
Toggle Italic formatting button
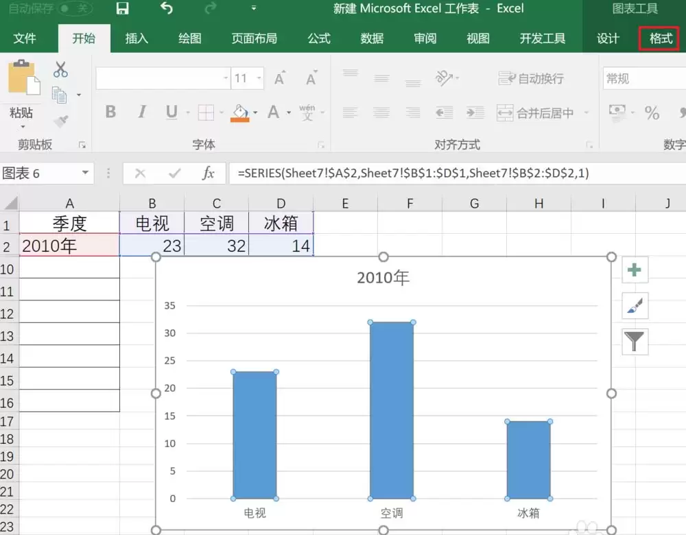pyautogui.click(x=142, y=112)
